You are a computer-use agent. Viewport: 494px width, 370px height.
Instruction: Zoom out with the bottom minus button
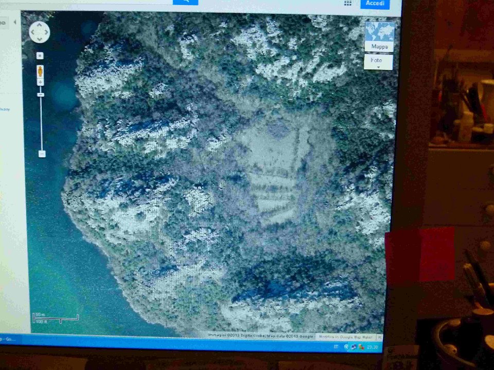(x=42, y=154)
